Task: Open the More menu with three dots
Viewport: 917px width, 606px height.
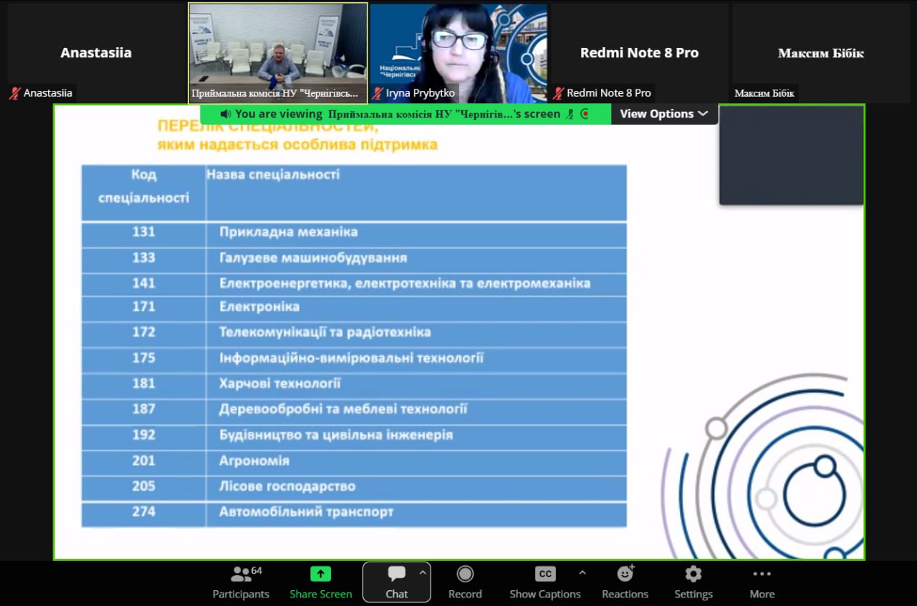Action: tap(762, 574)
